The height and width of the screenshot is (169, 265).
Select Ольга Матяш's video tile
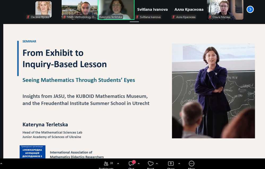click(225, 10)
